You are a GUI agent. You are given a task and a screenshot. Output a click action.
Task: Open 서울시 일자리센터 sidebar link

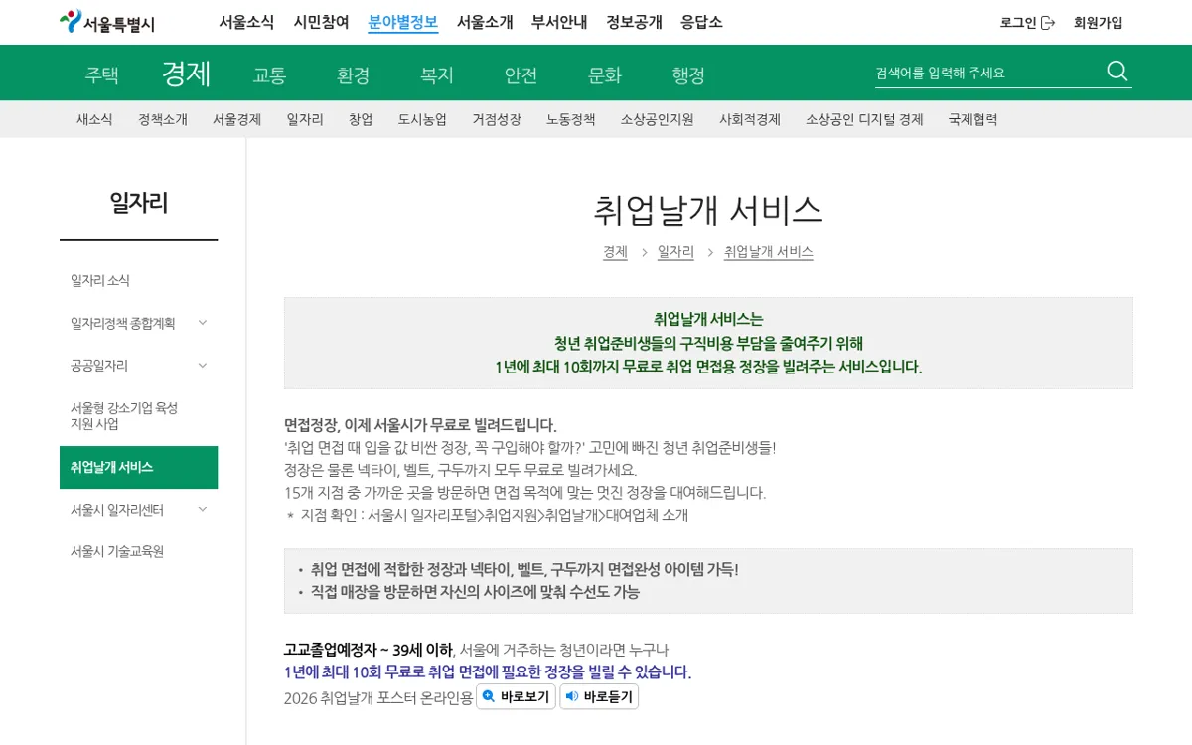pos(116,509)
